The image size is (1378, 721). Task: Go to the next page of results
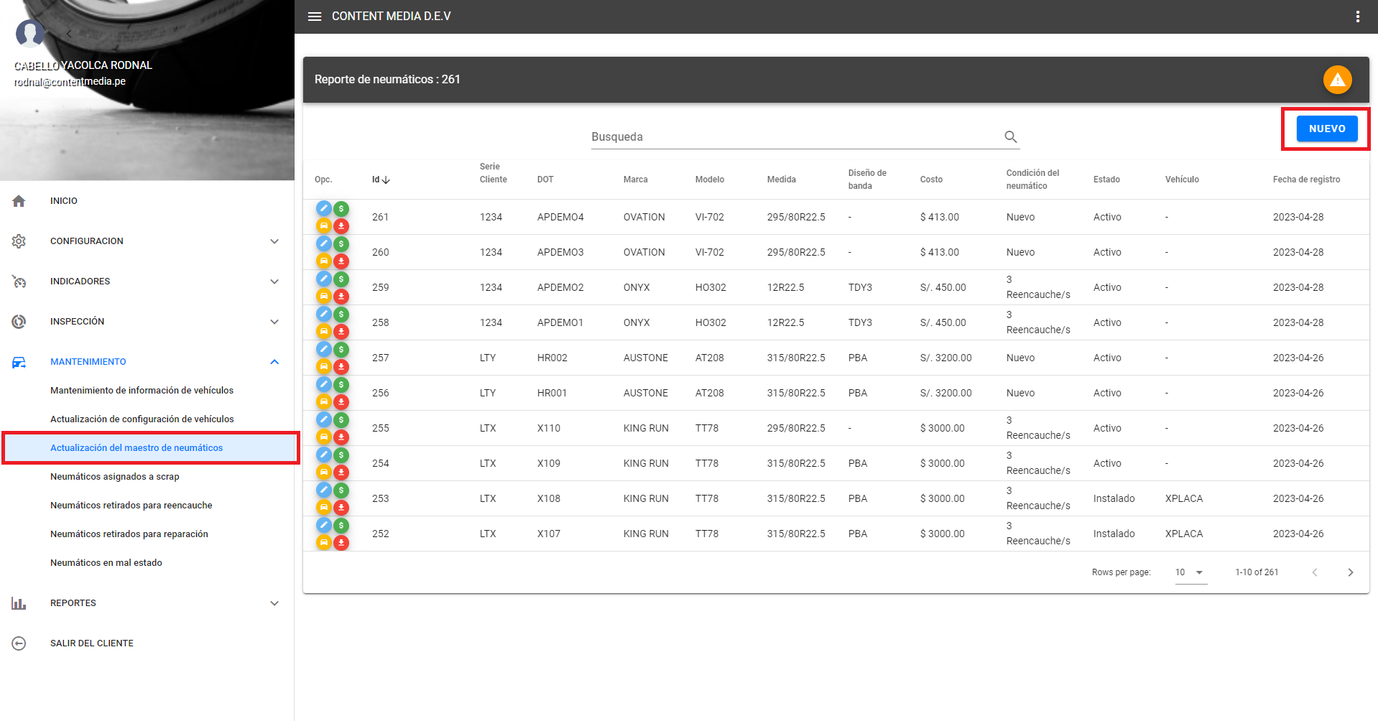(1350, 572)
